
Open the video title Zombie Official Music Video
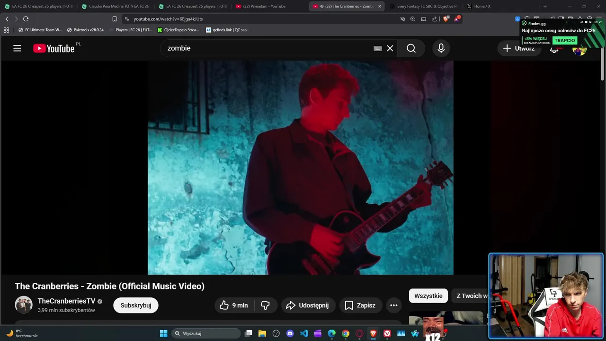109,286
